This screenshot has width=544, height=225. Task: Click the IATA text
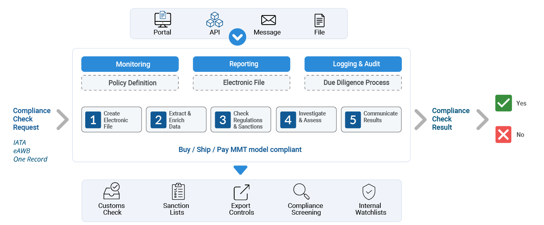(20, 142)
